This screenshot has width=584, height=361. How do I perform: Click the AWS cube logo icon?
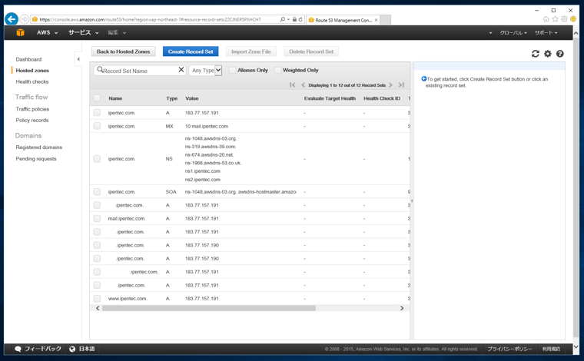coord(20,33)
